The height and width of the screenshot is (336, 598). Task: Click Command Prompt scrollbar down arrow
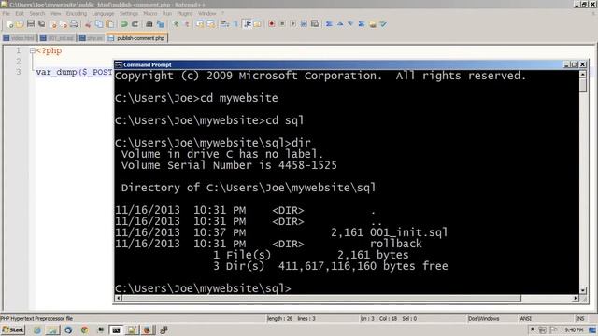[x=583, y=290]
